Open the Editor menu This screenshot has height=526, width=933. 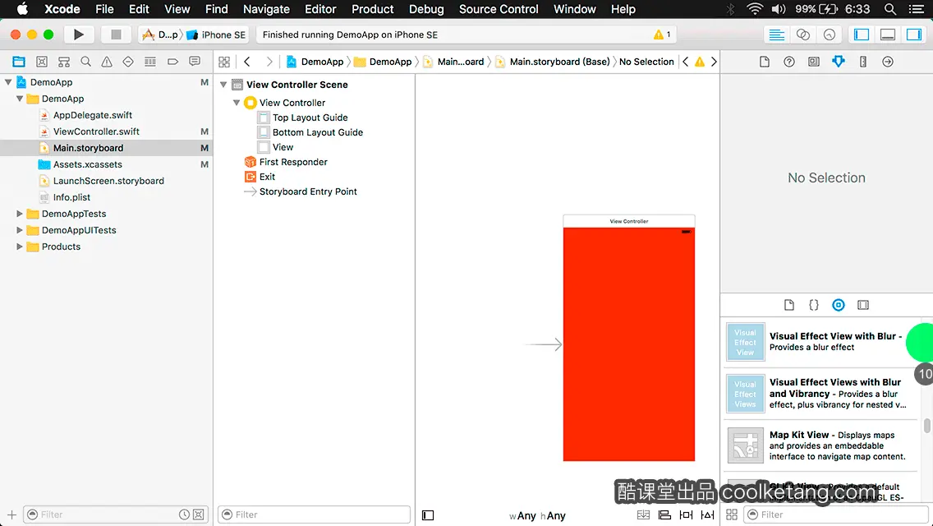pos(320,9)
